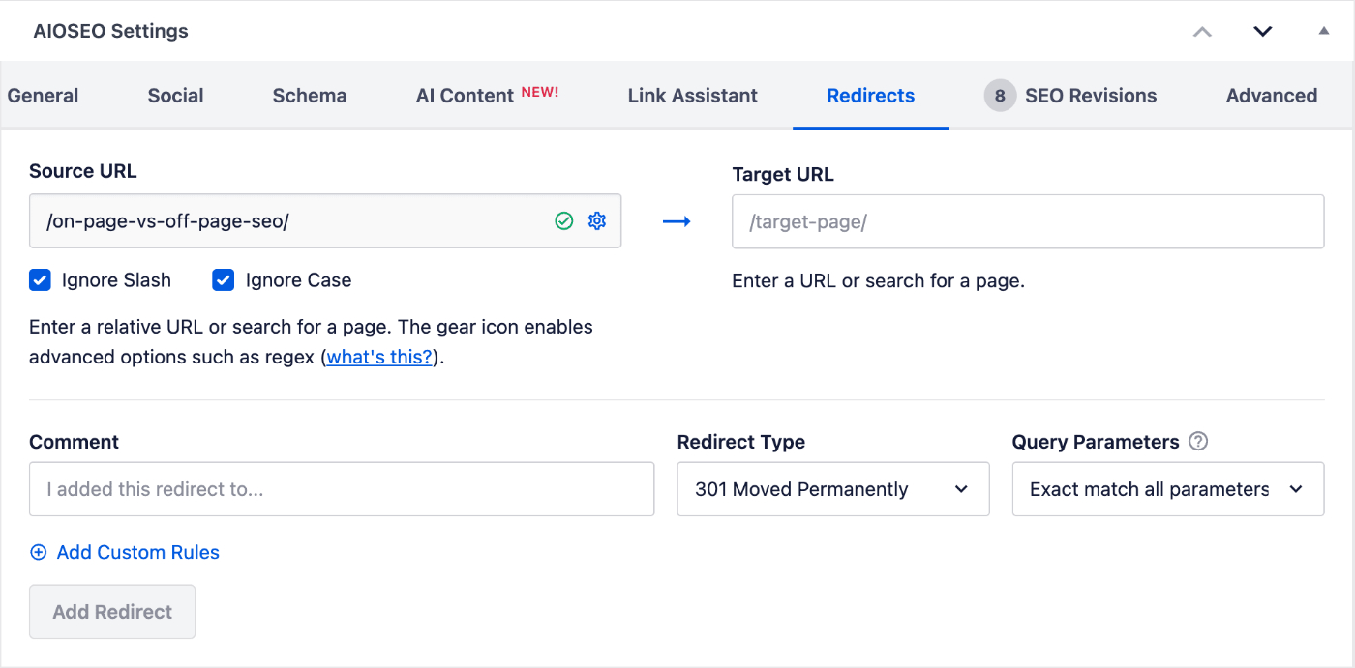The width and height of the screenshot is (1355, 668).
Task: Open the Query Parameters dropdown
Action: tap(1167, 489)
